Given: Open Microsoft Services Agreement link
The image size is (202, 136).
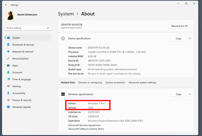Looking at the screenshot, I should click(84, 125).
